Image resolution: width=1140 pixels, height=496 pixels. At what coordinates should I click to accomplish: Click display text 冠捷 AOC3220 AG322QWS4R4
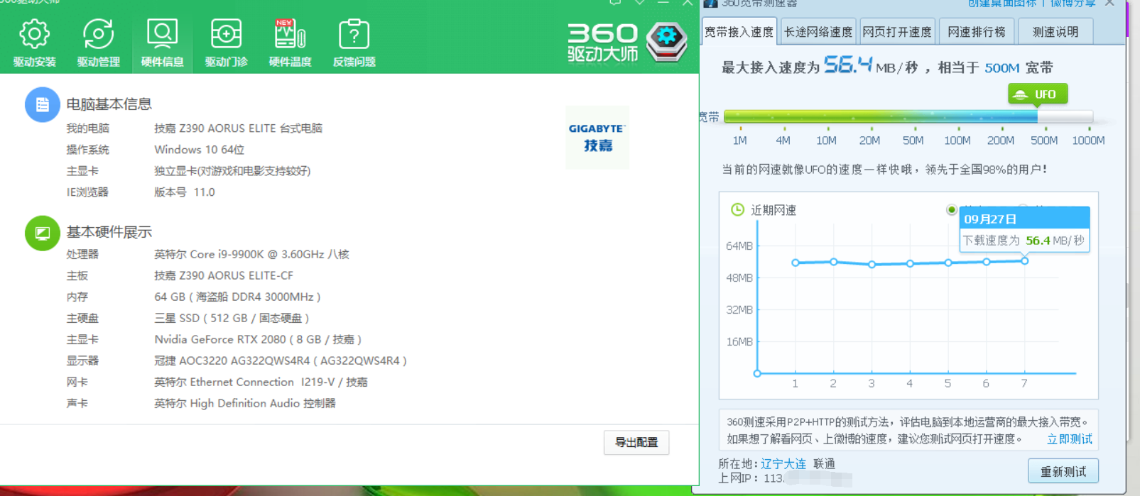281,360
